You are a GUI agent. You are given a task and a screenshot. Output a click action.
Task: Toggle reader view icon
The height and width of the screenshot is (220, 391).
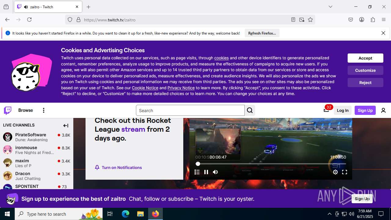(x=293, y=20)
